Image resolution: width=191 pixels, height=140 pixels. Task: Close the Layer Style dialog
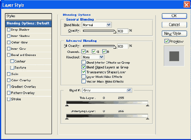[x=186, y=5]
